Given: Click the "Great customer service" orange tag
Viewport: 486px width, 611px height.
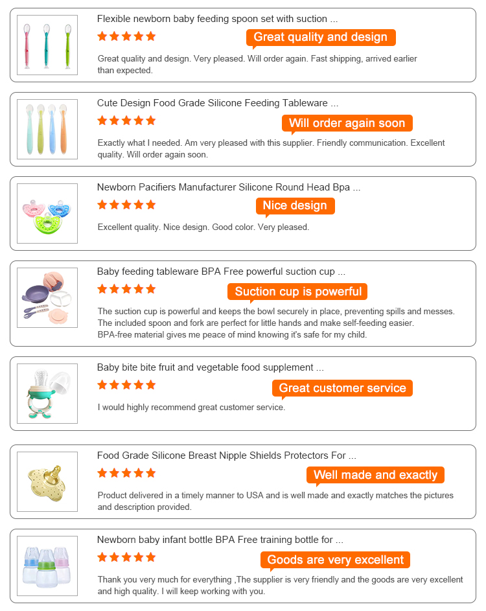Looking at the screenshot, I should tap(342, 388).
